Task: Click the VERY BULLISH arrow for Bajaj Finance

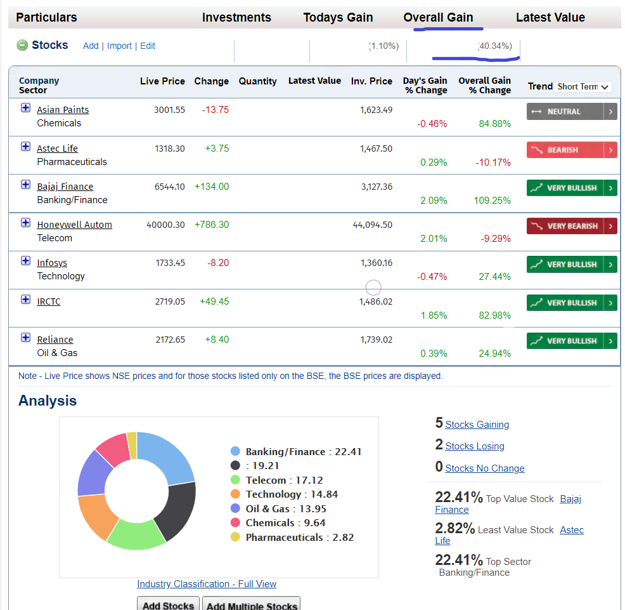Action: pyautogui.click(x=610, y=188)
